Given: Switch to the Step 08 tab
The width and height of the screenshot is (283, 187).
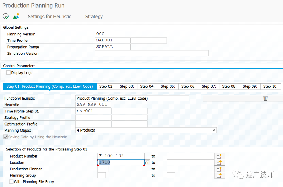Looking at the screenshot, I should coord(229,86).
